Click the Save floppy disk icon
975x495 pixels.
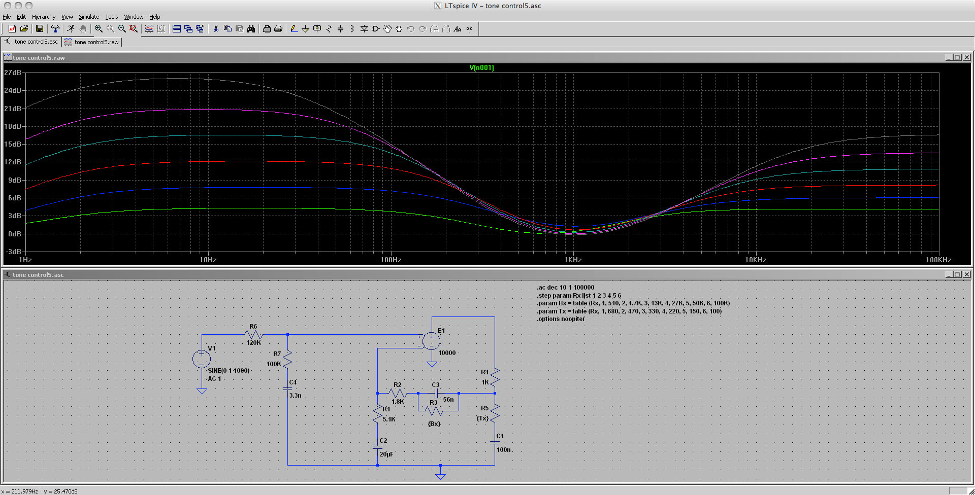(x=39, y=29)
